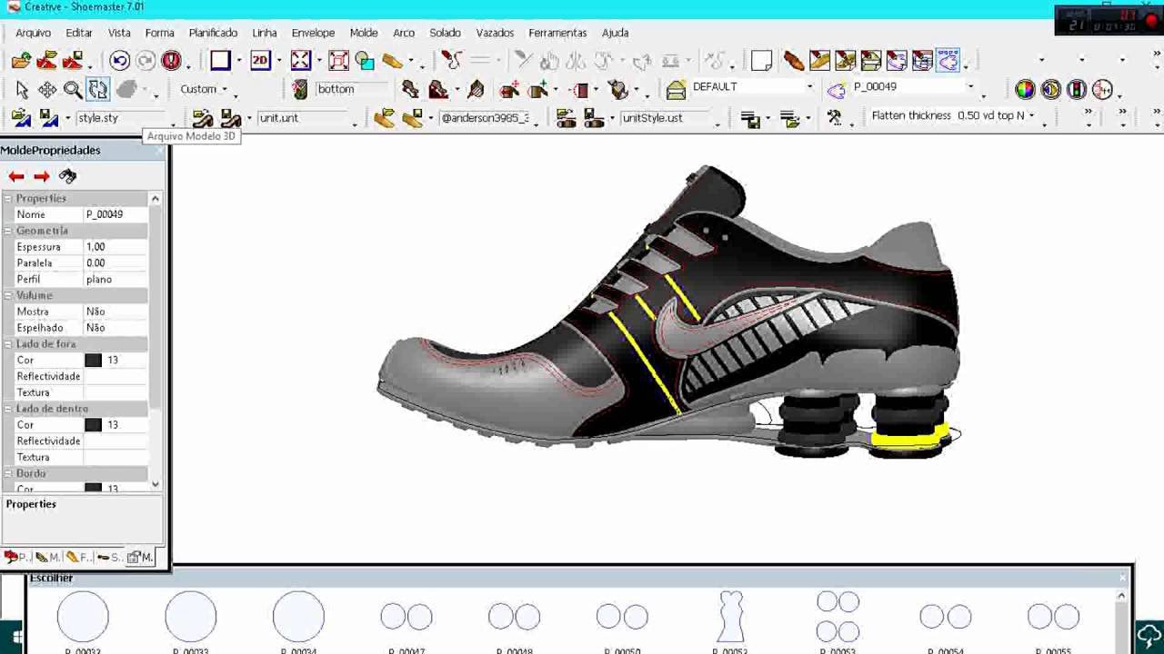Switch to the 2D view icon
The height and width of the screenshot is (654, 1164).
click(x=261, y=61)
